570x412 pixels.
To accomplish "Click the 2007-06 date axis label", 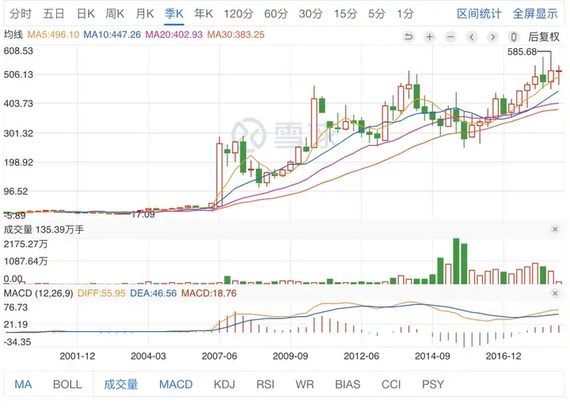I will click(219, 356).
